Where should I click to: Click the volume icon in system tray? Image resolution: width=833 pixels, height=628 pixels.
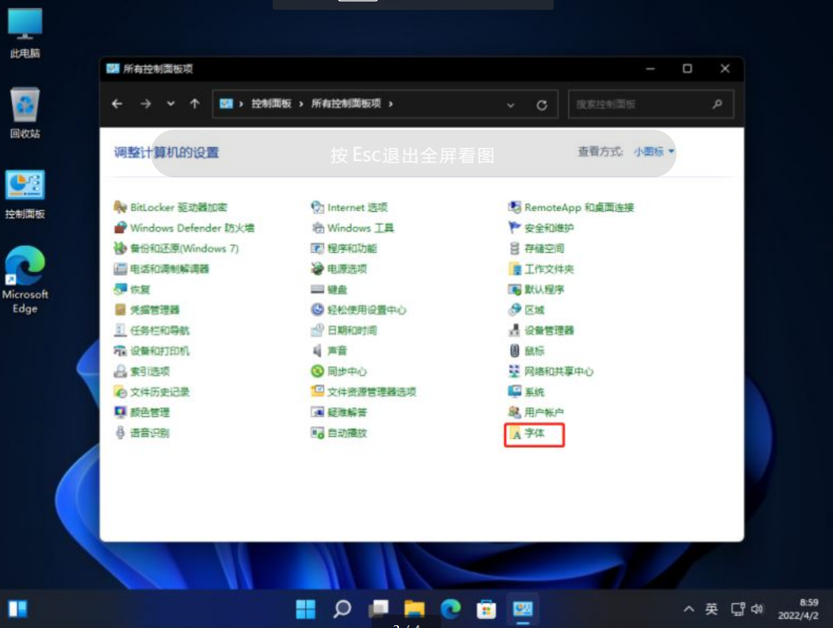click(x=757, y=609)
